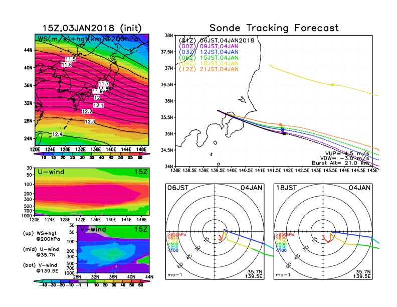Click the '11.6' height contour label
397x307 pixels.
tap(67, 65)
